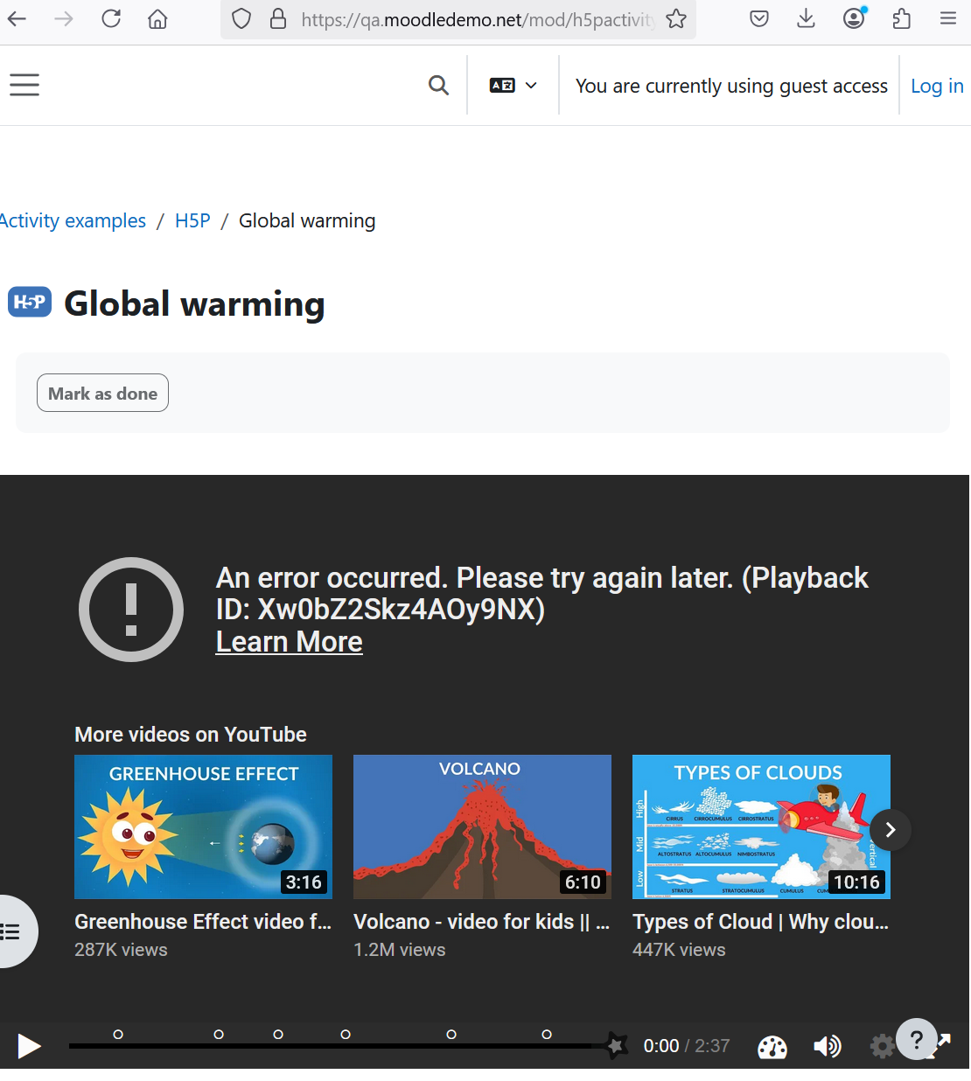Click the '1.2M views' text
This screenshot has width=971, height=1081.
(400, 950)
